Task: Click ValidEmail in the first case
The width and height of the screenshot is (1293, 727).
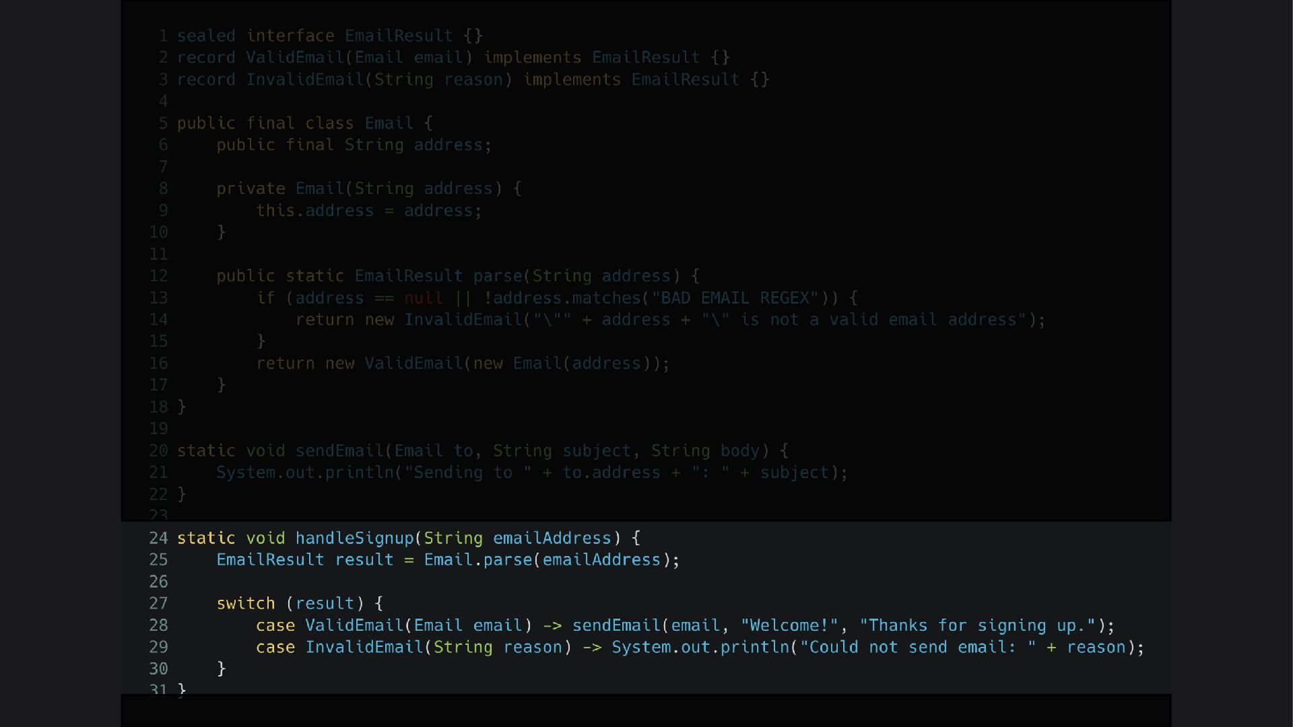Action: point(354,625)
